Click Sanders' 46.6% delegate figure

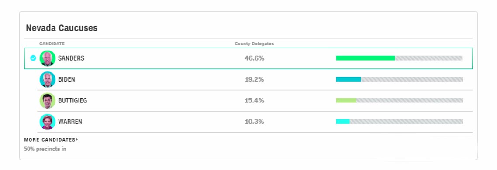[x=254, y=58]
